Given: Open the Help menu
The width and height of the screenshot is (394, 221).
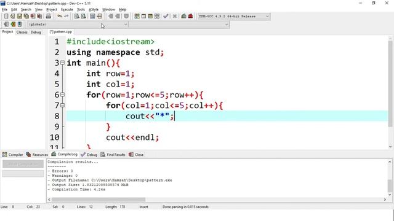Looking at the screenshot, I should 123,10.
